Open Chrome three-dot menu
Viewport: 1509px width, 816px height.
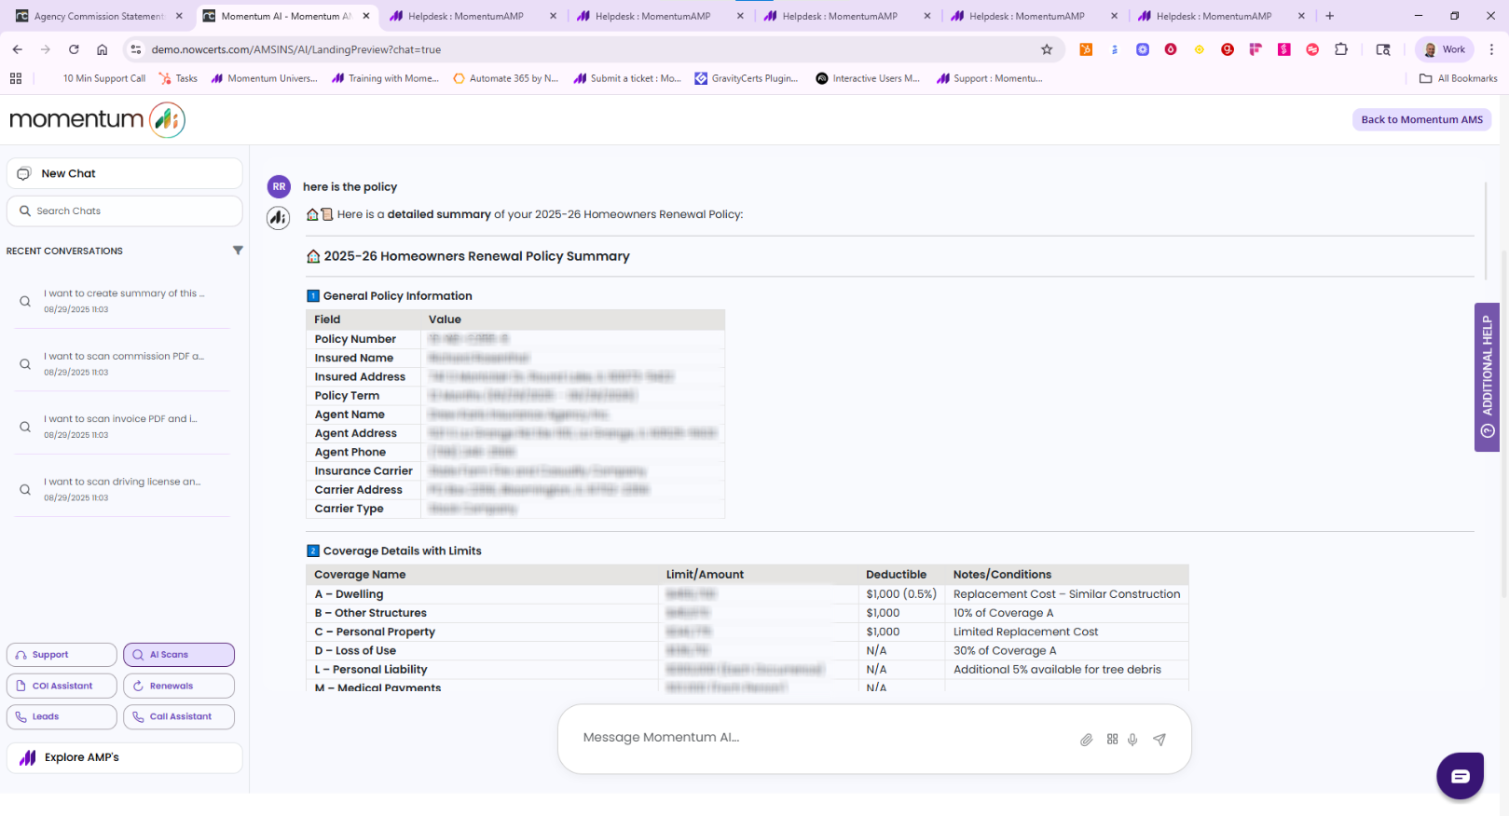(x=1491, y=49)
